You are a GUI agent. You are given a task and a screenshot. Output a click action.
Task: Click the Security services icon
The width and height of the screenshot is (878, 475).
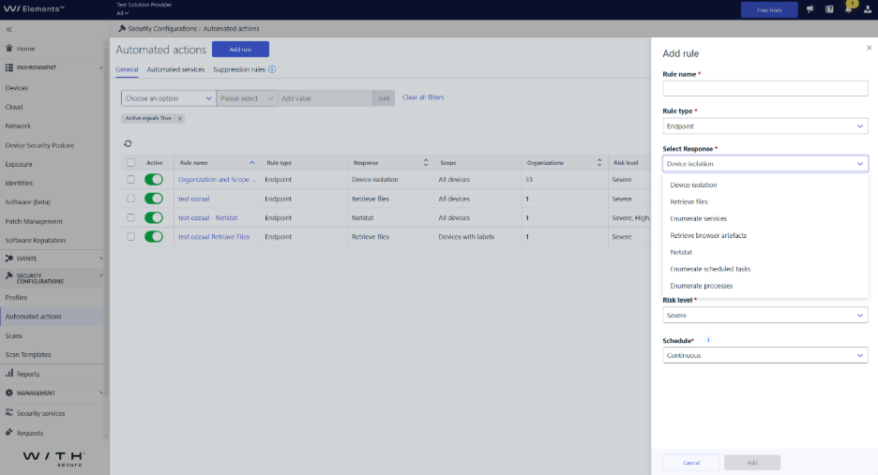click(9, 412)
